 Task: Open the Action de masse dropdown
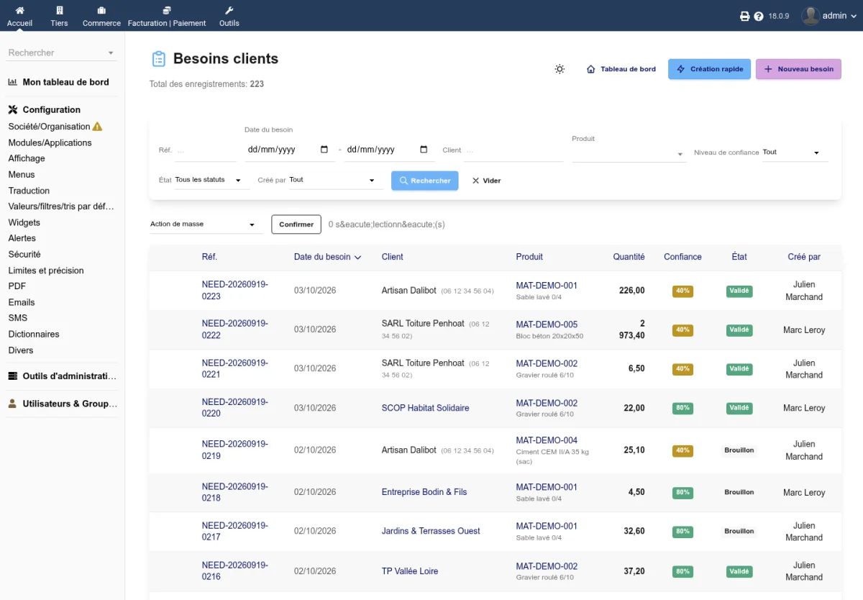point(206,224)
